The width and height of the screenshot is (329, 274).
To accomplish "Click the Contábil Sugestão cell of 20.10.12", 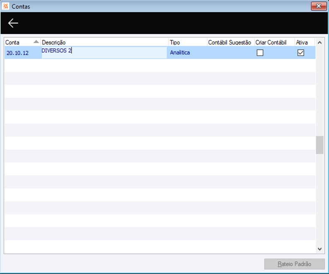I will pos(231,53).
